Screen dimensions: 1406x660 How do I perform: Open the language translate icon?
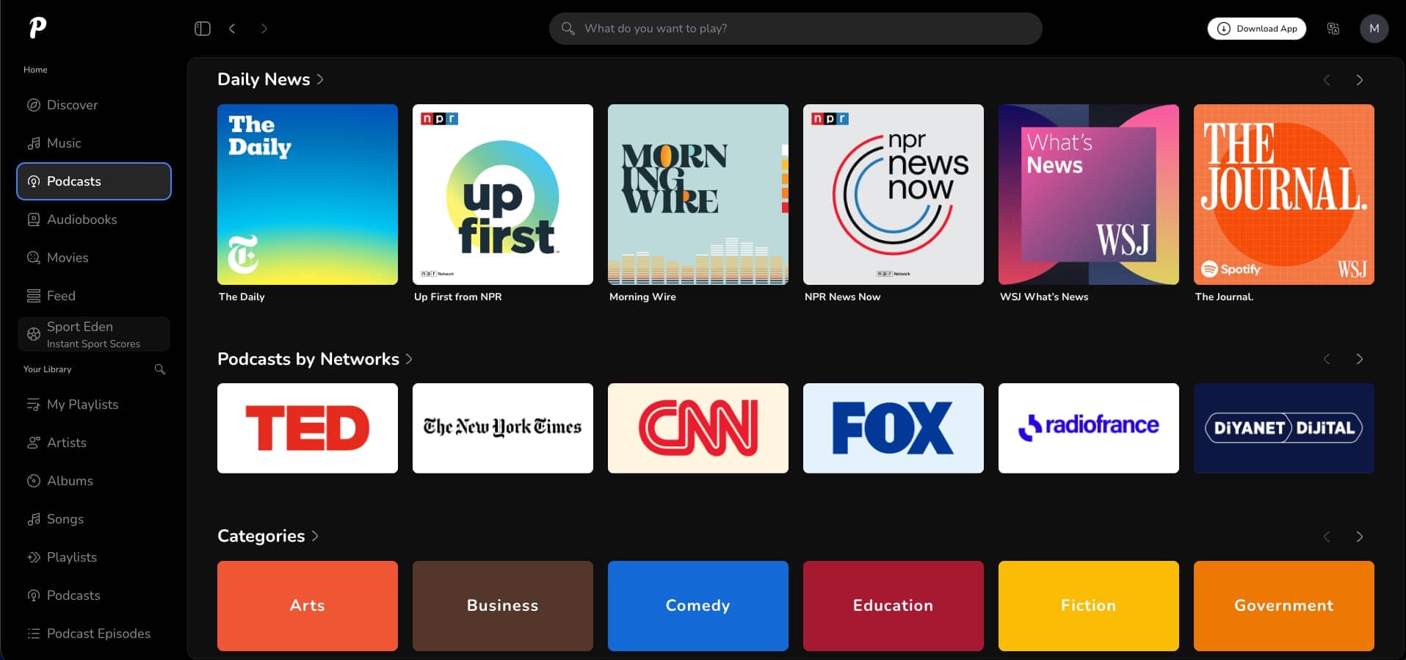point(1333,29)
